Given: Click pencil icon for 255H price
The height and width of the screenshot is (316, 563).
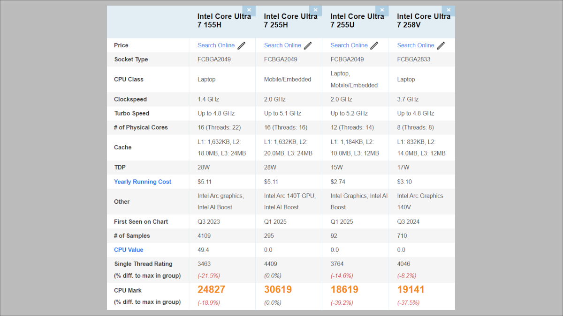Looking at the screenshot, I should [x=308, y=45].
